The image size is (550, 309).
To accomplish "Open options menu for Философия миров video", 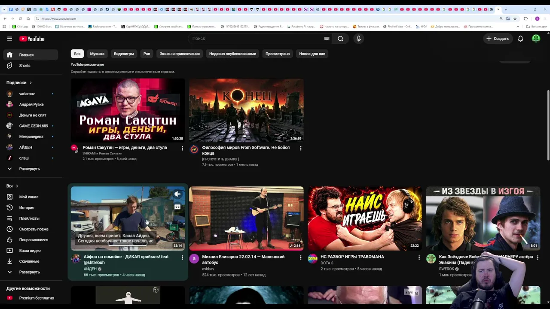I will (301, 148).
